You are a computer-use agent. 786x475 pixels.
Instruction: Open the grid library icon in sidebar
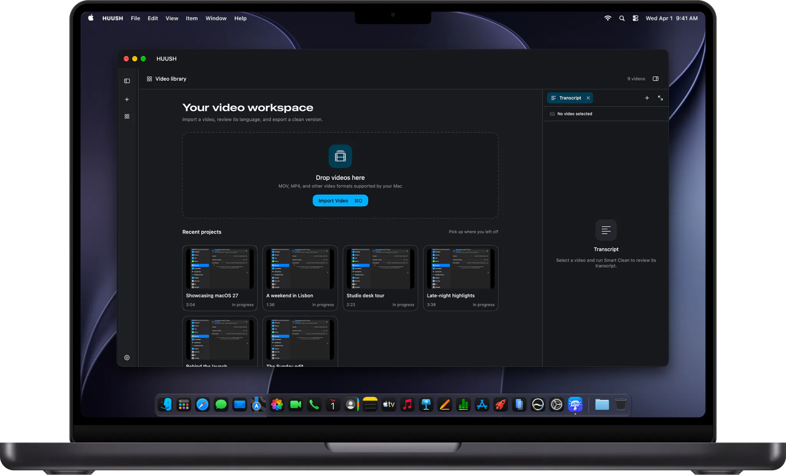pos(127,116)
